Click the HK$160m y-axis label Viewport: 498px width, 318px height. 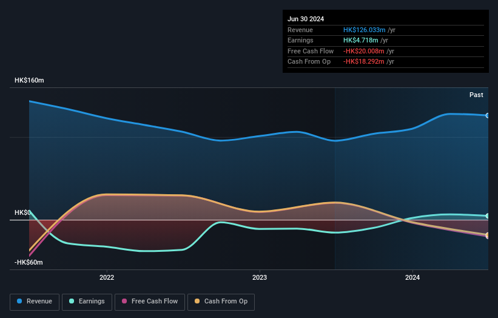[x=29, y=80]
